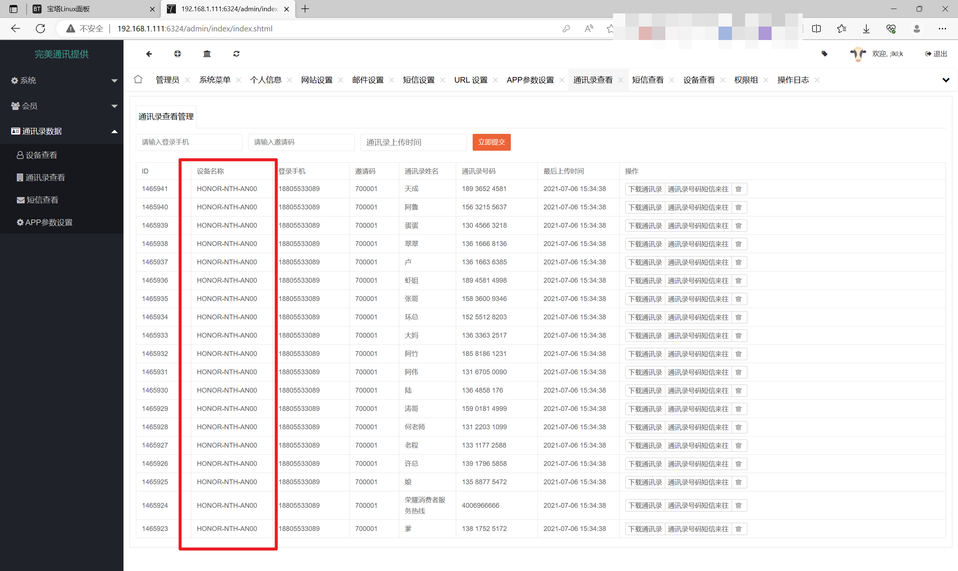This screenshot has height=571, width=958.
Task: Switch to the 宝塔Linux面板 browser tab
Action: [x=92, y=9]
